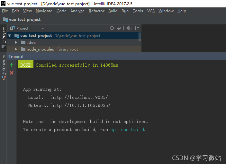Click the DONE status badge

pyautogui.click(x=26, y=64)
